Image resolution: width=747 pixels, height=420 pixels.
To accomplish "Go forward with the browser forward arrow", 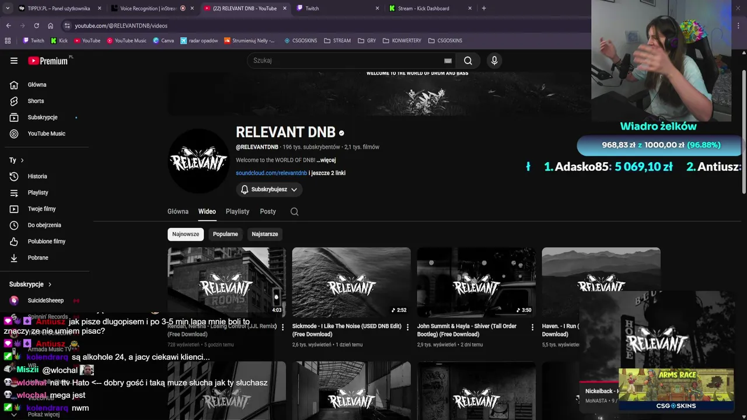I will pyautogui.click(x=22, y=26).
